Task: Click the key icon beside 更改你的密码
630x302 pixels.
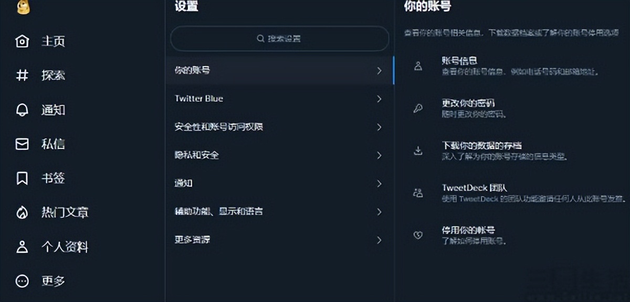Action: [417, 107]
